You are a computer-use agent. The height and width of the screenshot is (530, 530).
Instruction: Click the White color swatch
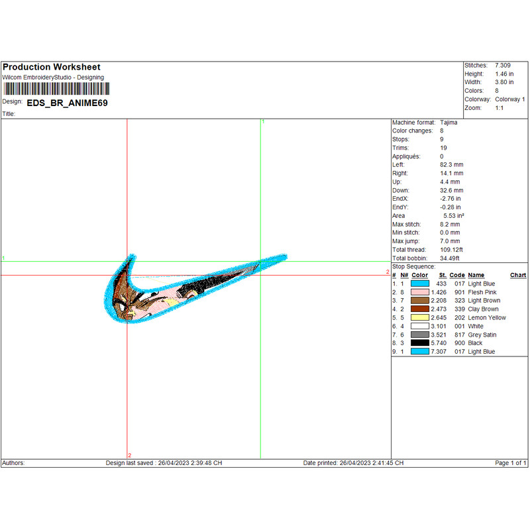pyautogui.click(x=420, y=327)
